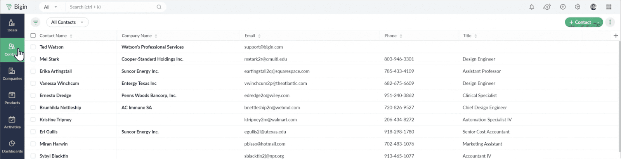Open company Cooper-Standard Holdings Inc.

(x=152, y=59)
